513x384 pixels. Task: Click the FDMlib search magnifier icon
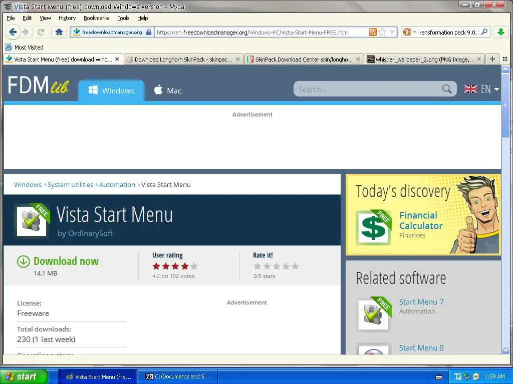coord(447,89)
